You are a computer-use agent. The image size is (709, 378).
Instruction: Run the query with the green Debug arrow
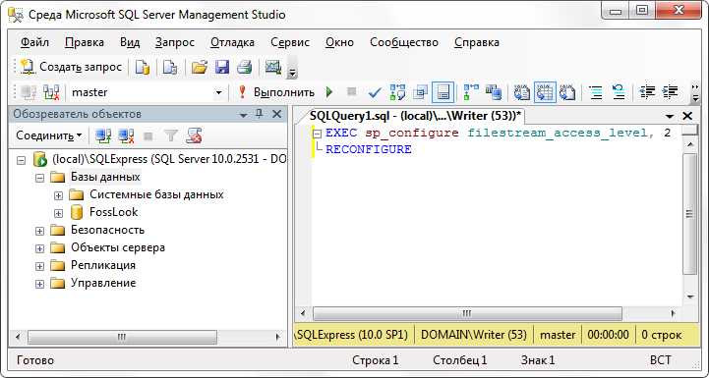[329, 92]
